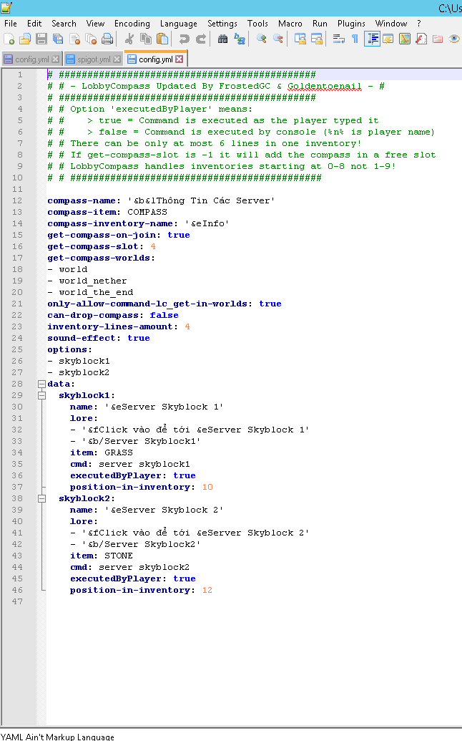Click the Redo arrow icon

pos(200,39)
